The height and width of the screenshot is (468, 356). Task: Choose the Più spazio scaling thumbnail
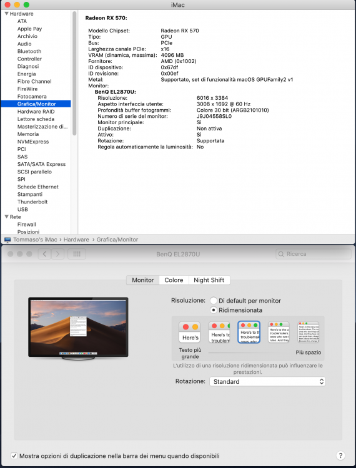[308, 332]
